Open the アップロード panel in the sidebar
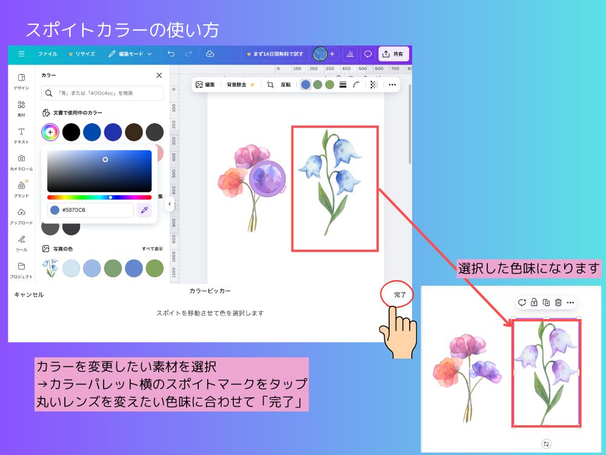The image size is (606, 455). [21, 214]
